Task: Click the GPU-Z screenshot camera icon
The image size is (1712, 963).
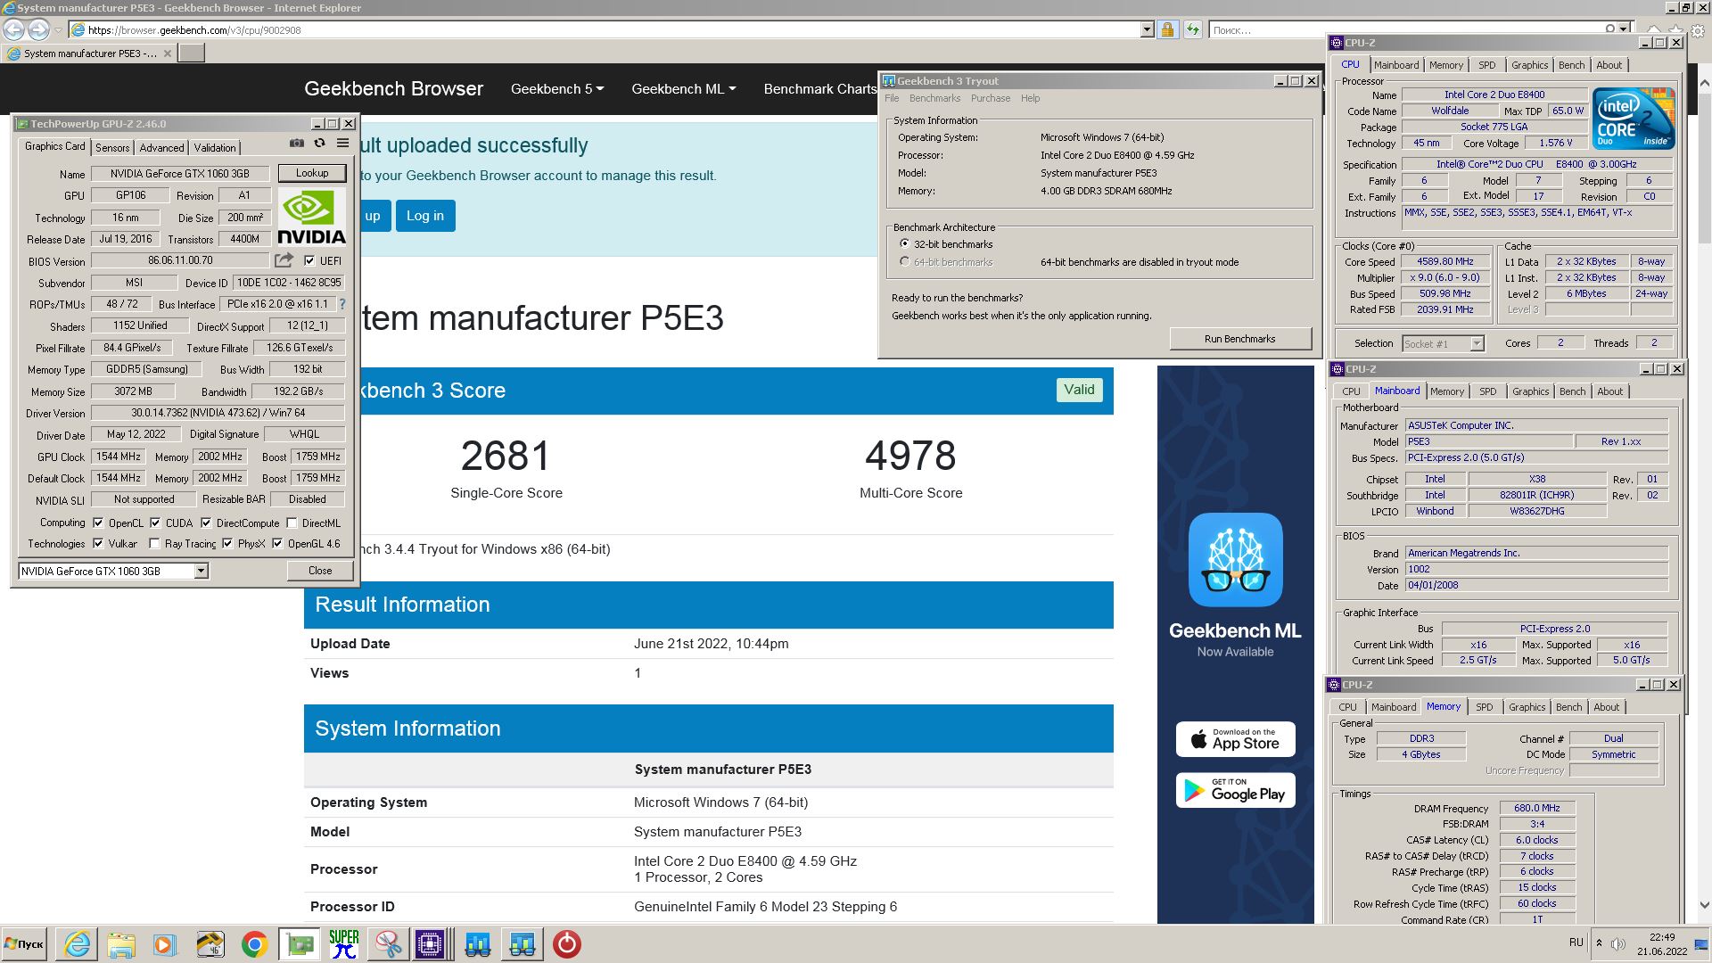Action: tap(296, 144)
